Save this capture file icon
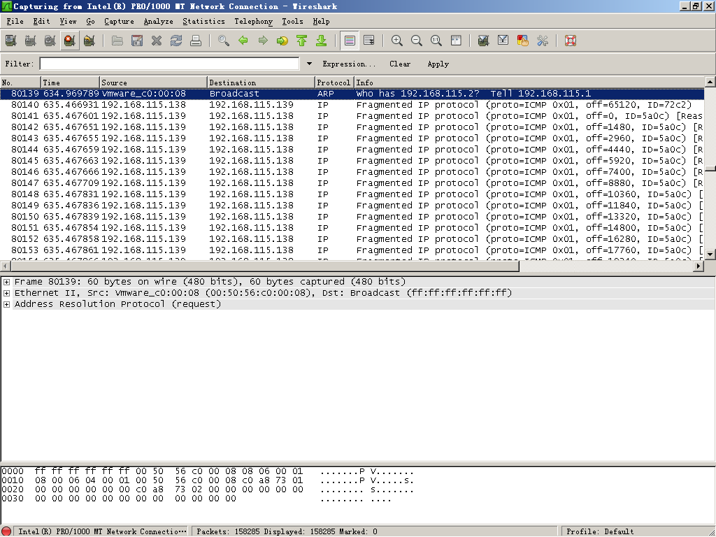716x537 pixels. click(137, 41)
